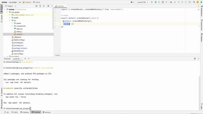Close the router.js editor tab
Viewport: 203px width, 114px height.
65,6
